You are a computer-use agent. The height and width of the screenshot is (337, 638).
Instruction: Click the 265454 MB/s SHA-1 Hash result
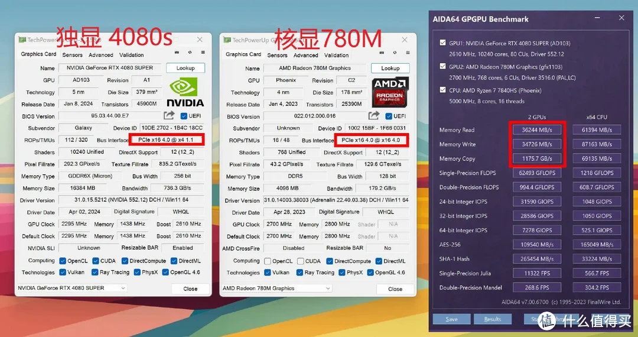click(537, 258)
